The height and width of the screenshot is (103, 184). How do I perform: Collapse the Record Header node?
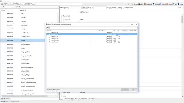[x=62, y=16]
